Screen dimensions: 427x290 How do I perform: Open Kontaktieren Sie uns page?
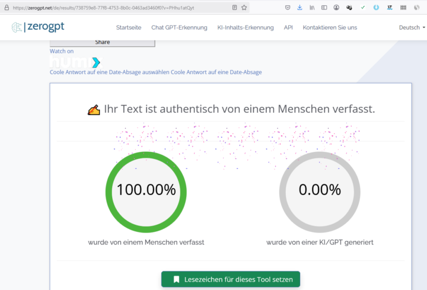coord(330,27)
